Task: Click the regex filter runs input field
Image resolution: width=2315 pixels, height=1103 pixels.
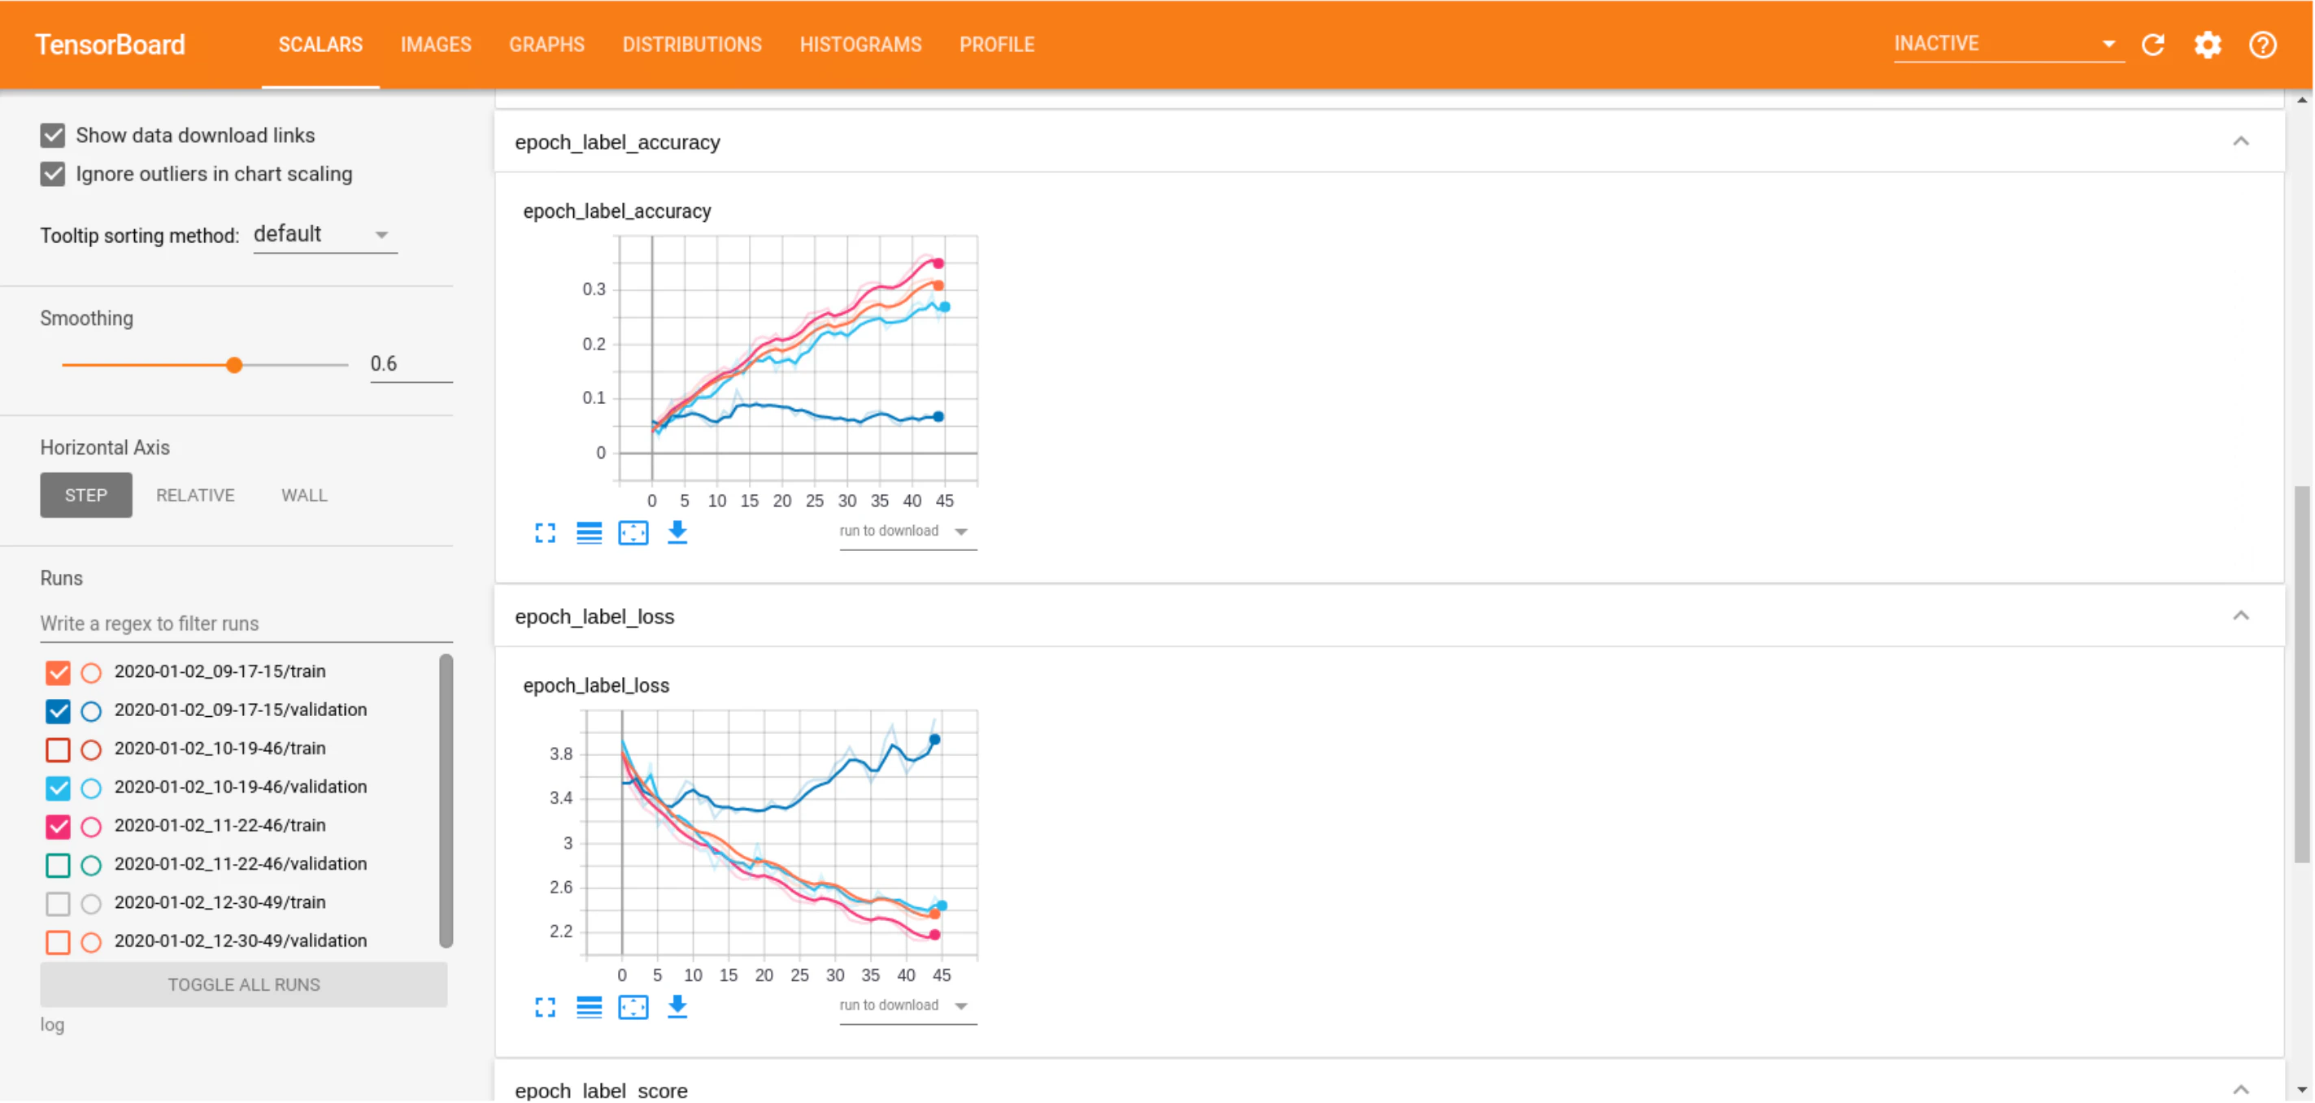Action: [245, 624]
